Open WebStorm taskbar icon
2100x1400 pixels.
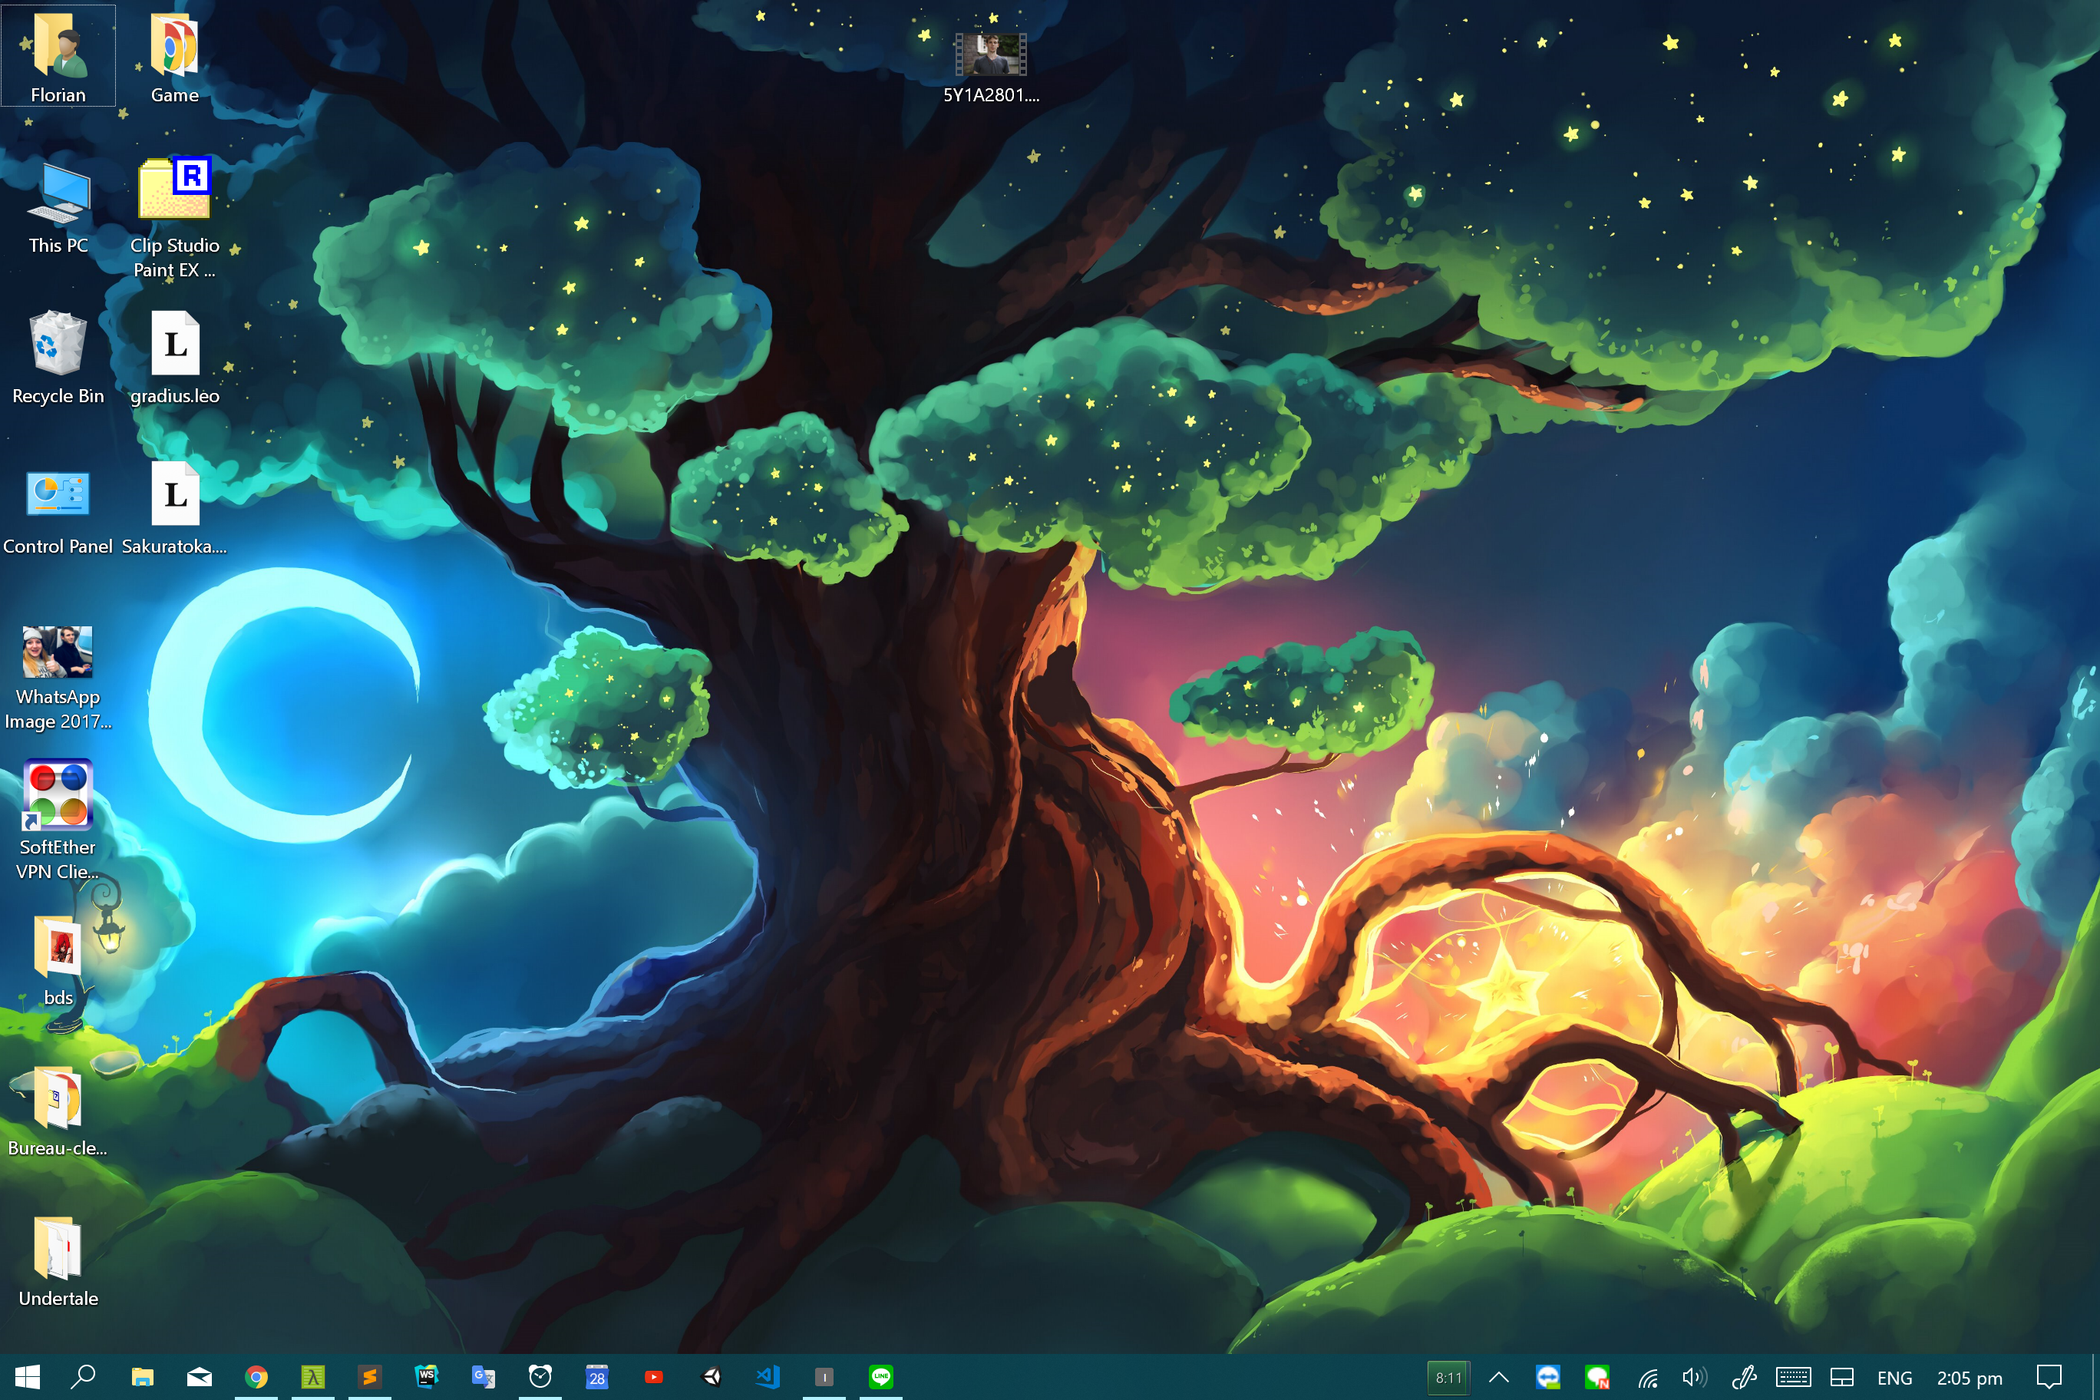[427, 1377]
